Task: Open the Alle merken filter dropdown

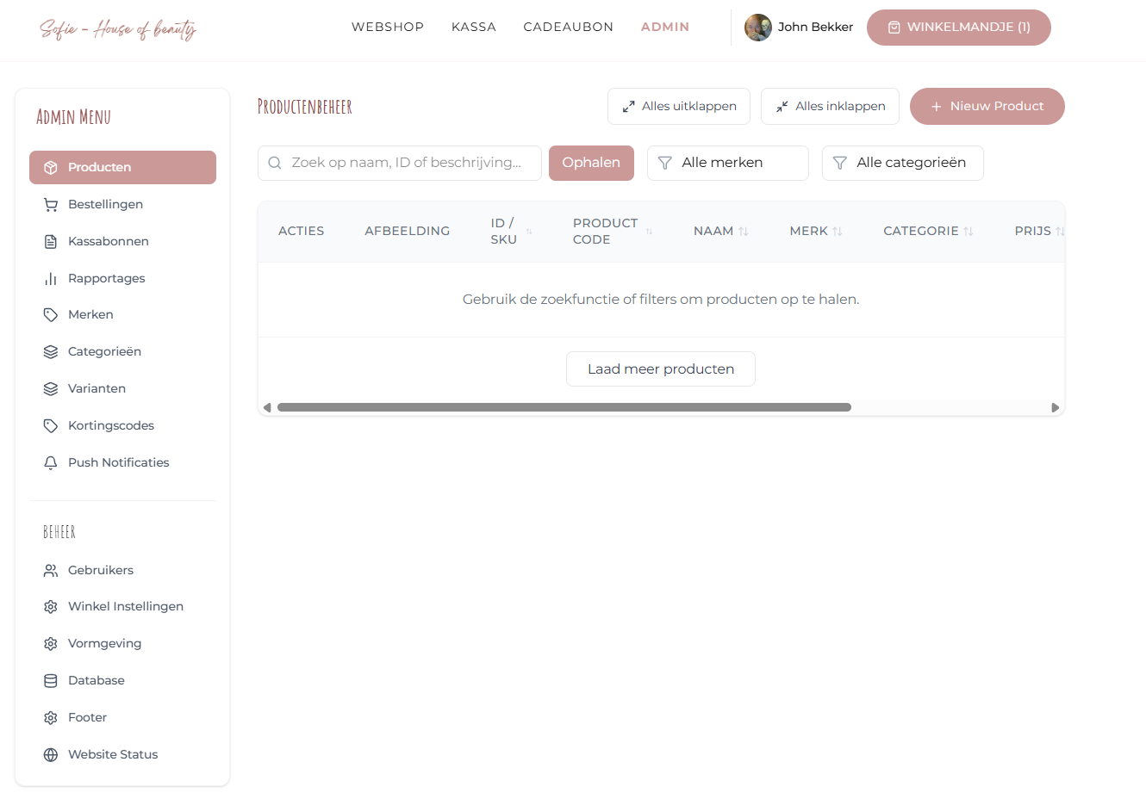Action: coord(727,163)
